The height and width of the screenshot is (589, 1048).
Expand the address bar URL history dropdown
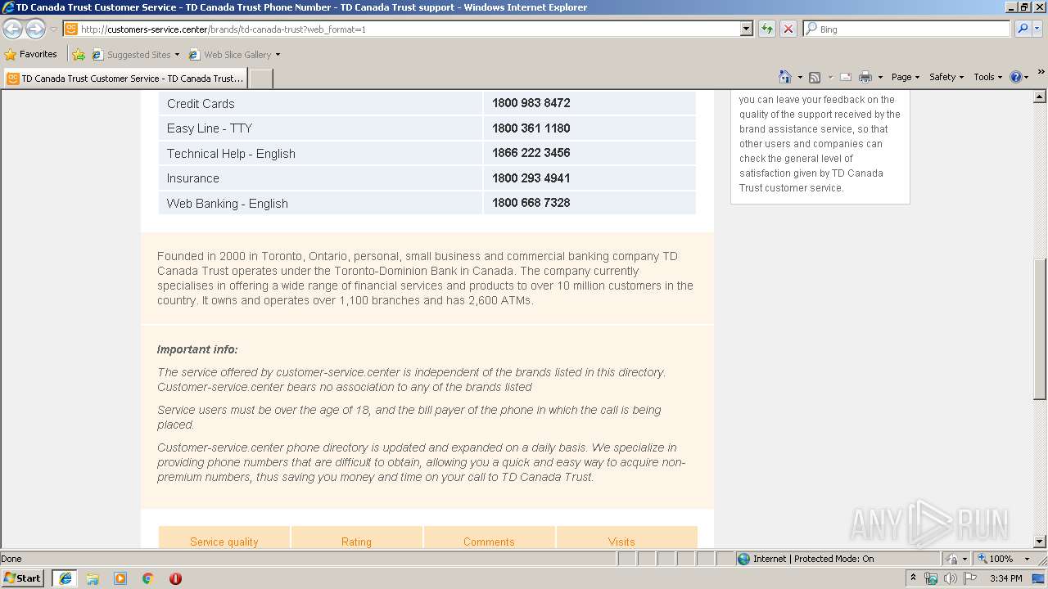[746, 29]
